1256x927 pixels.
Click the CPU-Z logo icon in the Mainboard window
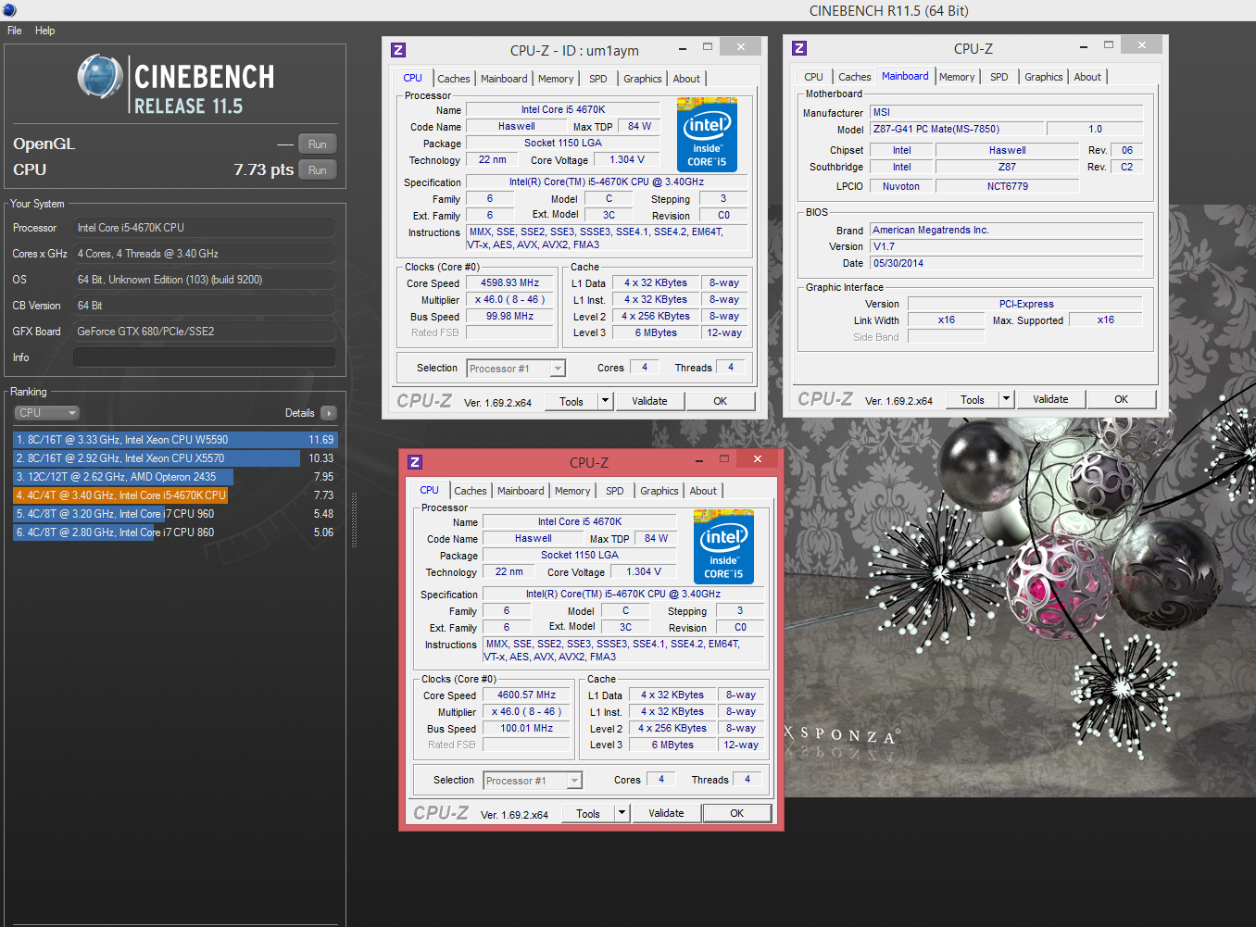(799, 48)
